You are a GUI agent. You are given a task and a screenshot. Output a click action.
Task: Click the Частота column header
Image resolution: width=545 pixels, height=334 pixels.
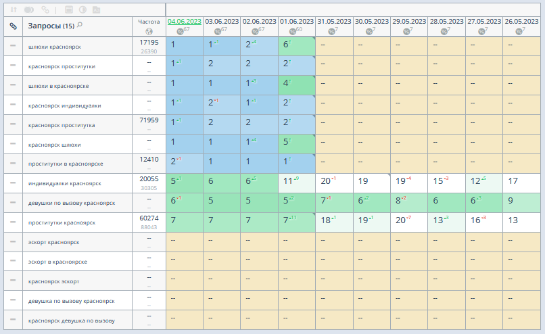click(x=149, y=22)
